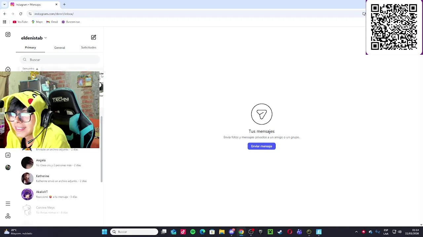Open a new browser tab

[x=64, y=5]
